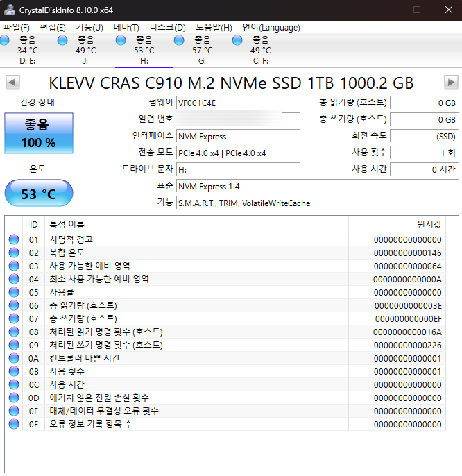Click status icon of 0E 매체/데이터 무결성 오류 횟수
The width and height of the screenshot is (462, 476).
tap(14, 411)
